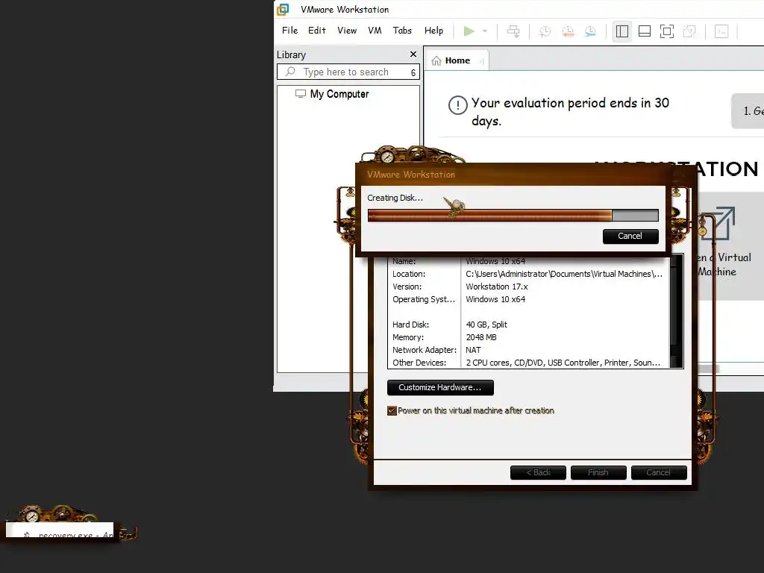Image resolution: width=764 pixels, height=573 pixels.
Task: Switch to the Home tab
Action: click(x=457, y=60)
